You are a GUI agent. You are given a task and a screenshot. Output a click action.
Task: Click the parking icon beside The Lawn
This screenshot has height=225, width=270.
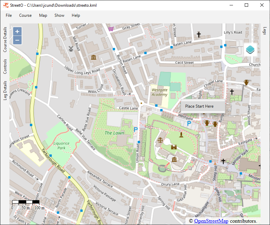pyautogui.click(x=136, y=129)
